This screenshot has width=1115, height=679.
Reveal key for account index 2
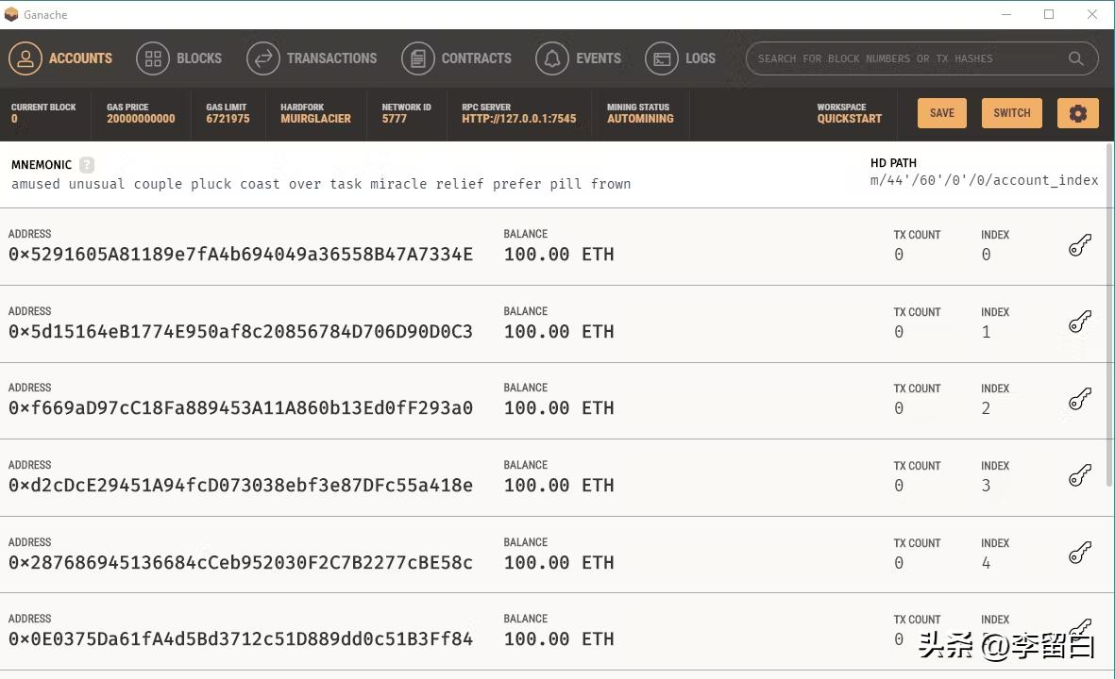pyautogui.click(x=1080, y=400)
